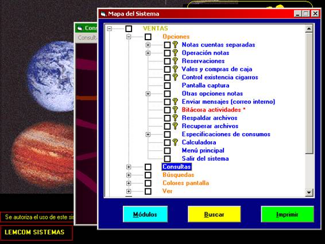Check the box for Pantalla captura

(x=167, y=86)
